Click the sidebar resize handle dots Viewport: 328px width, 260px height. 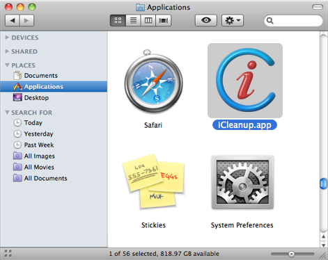tap(8, 253)
